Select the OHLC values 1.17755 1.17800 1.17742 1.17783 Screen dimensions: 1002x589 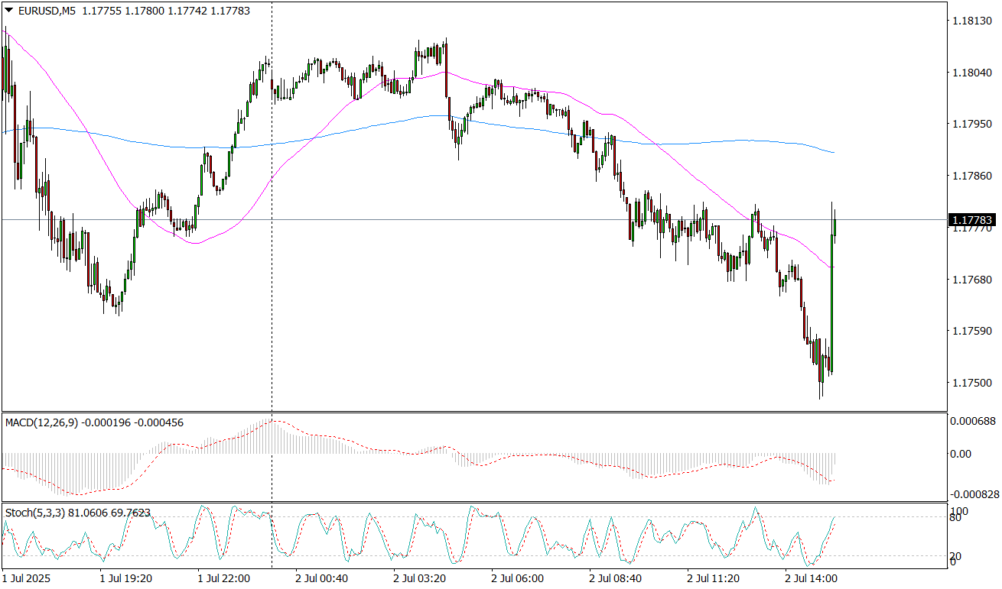coord(165,11)
